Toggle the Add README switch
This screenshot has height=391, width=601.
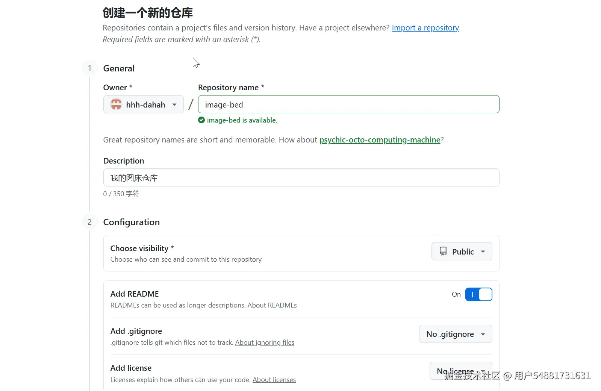click(478, 294)
